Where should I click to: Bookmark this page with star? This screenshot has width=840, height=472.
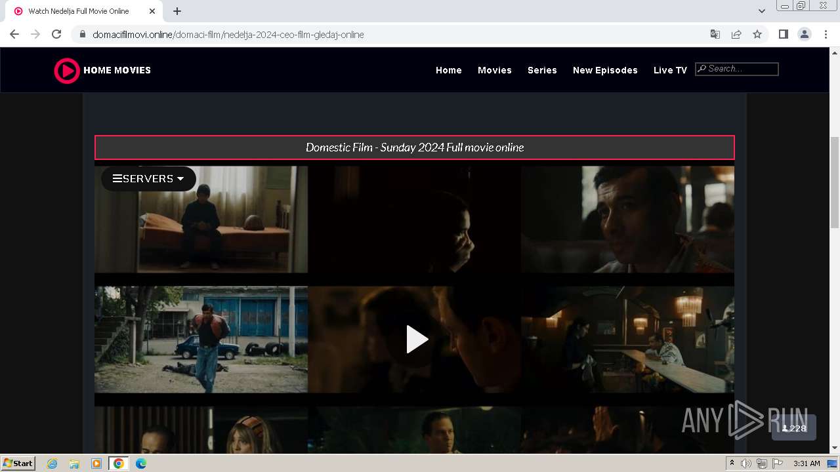[757, 34]
